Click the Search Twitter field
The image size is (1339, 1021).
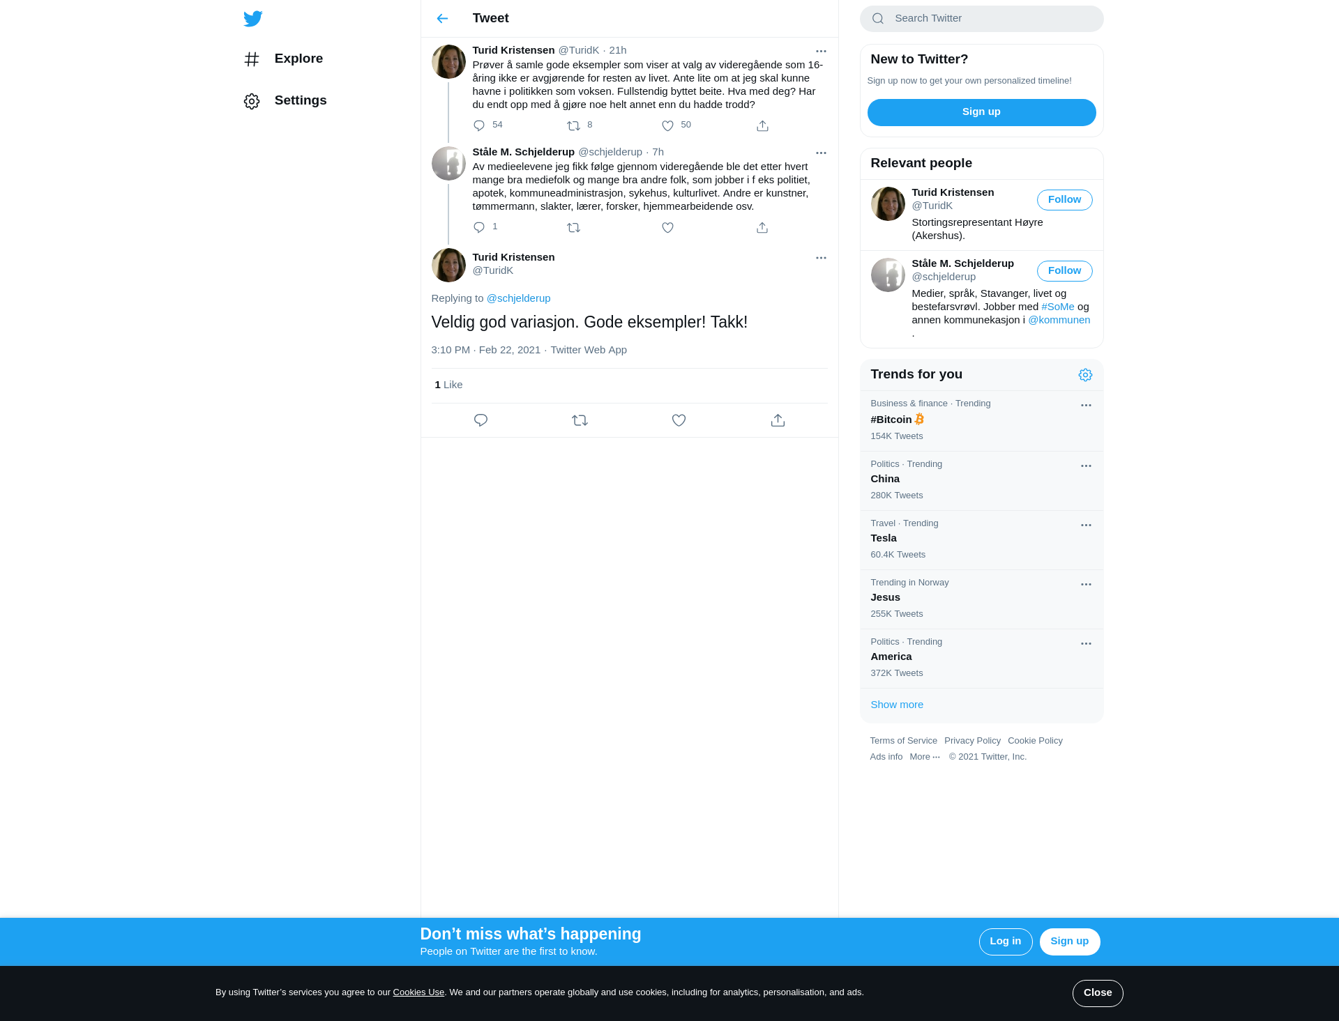(981, 19)
